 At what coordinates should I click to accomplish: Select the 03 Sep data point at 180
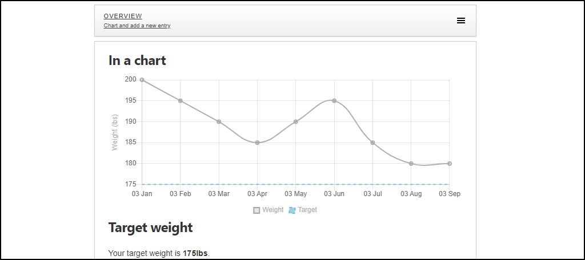pyautogui.click(x=449, y=164)
